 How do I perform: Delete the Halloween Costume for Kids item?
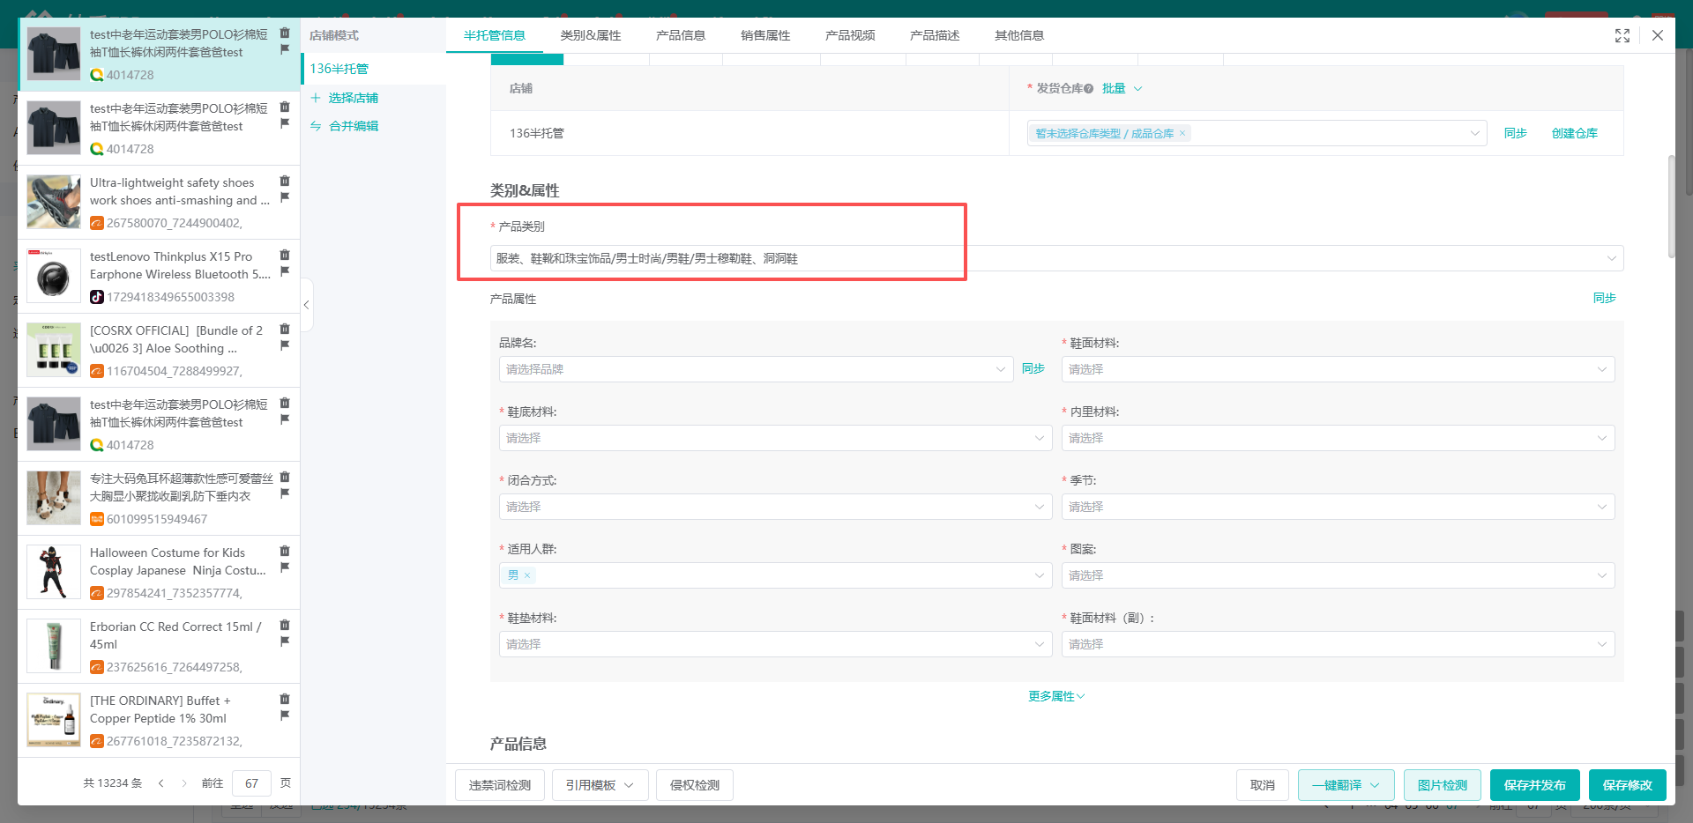(285, 551)
